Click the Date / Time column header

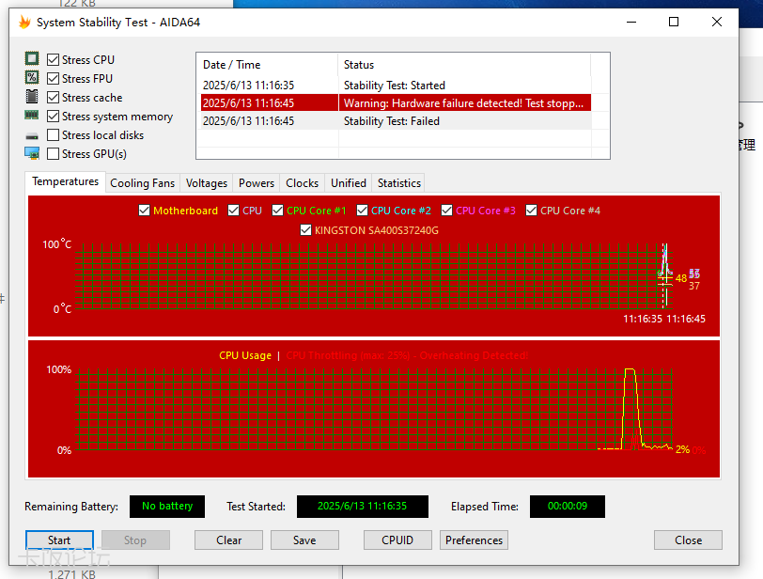[x=267, y=65]
